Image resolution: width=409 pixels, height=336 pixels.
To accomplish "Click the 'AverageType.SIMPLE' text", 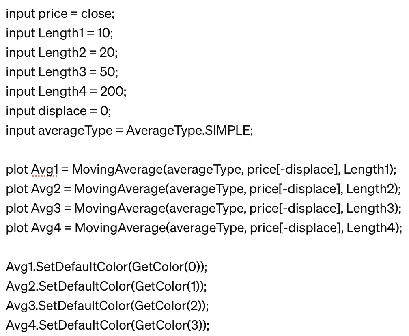I will coord(188,131).
